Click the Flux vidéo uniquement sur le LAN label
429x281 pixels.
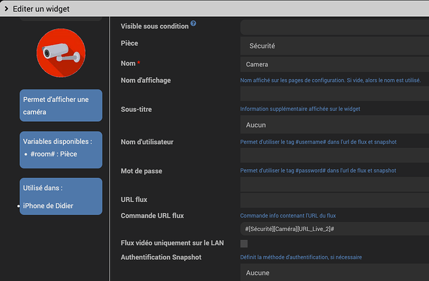coord(173,242)
